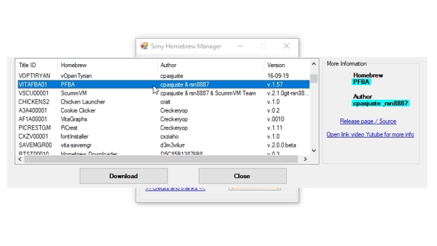Screen dimensions: 437x246
Task: Click the version cell v.1.57
Action: pos(275,84)
